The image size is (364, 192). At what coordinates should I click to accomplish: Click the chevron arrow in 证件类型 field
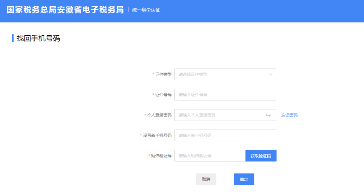tap(271, 74)
